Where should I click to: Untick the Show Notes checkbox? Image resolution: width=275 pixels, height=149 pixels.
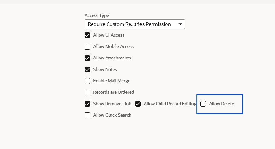pyautogui.click(x=87, y=70)
